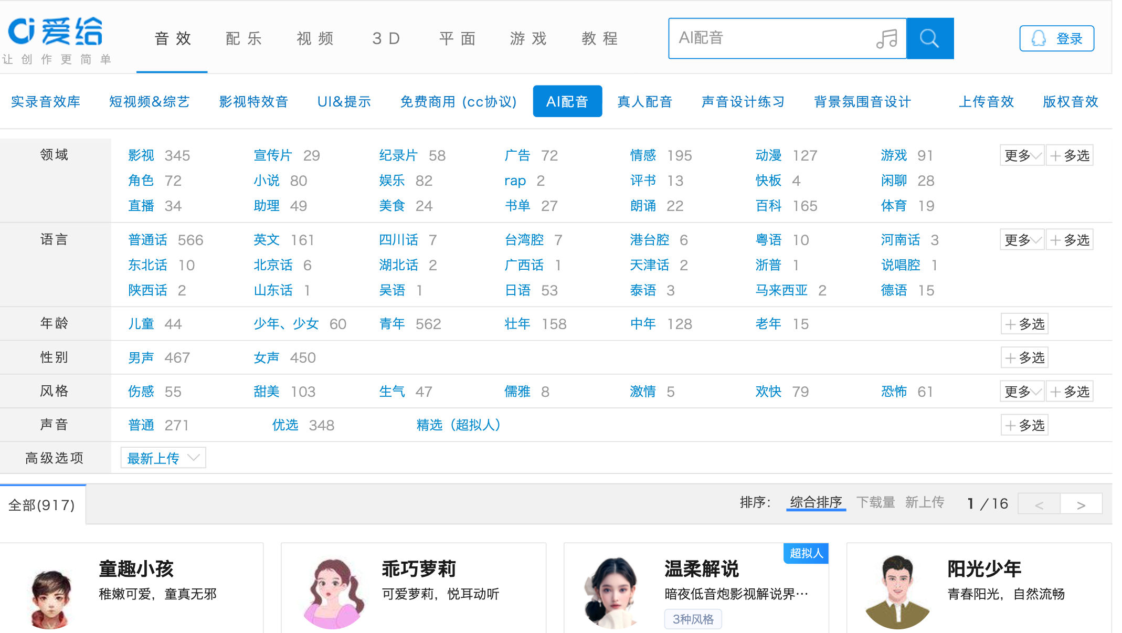Switch to the 教程 main tab
Image resolution: width=1122 pixels, height=633 pixels.
pos(600,39)
